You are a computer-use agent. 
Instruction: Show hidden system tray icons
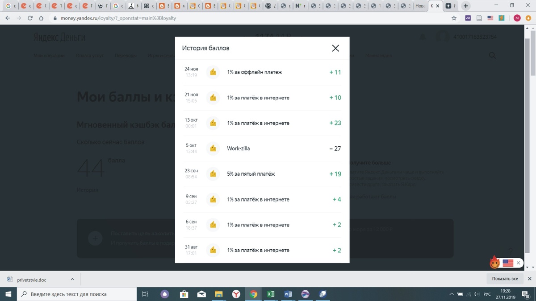tap(452, 294)
